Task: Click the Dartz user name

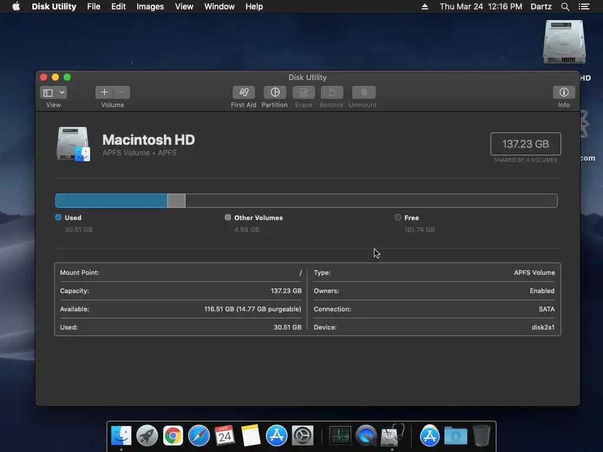Action: [x=541, y=6]
